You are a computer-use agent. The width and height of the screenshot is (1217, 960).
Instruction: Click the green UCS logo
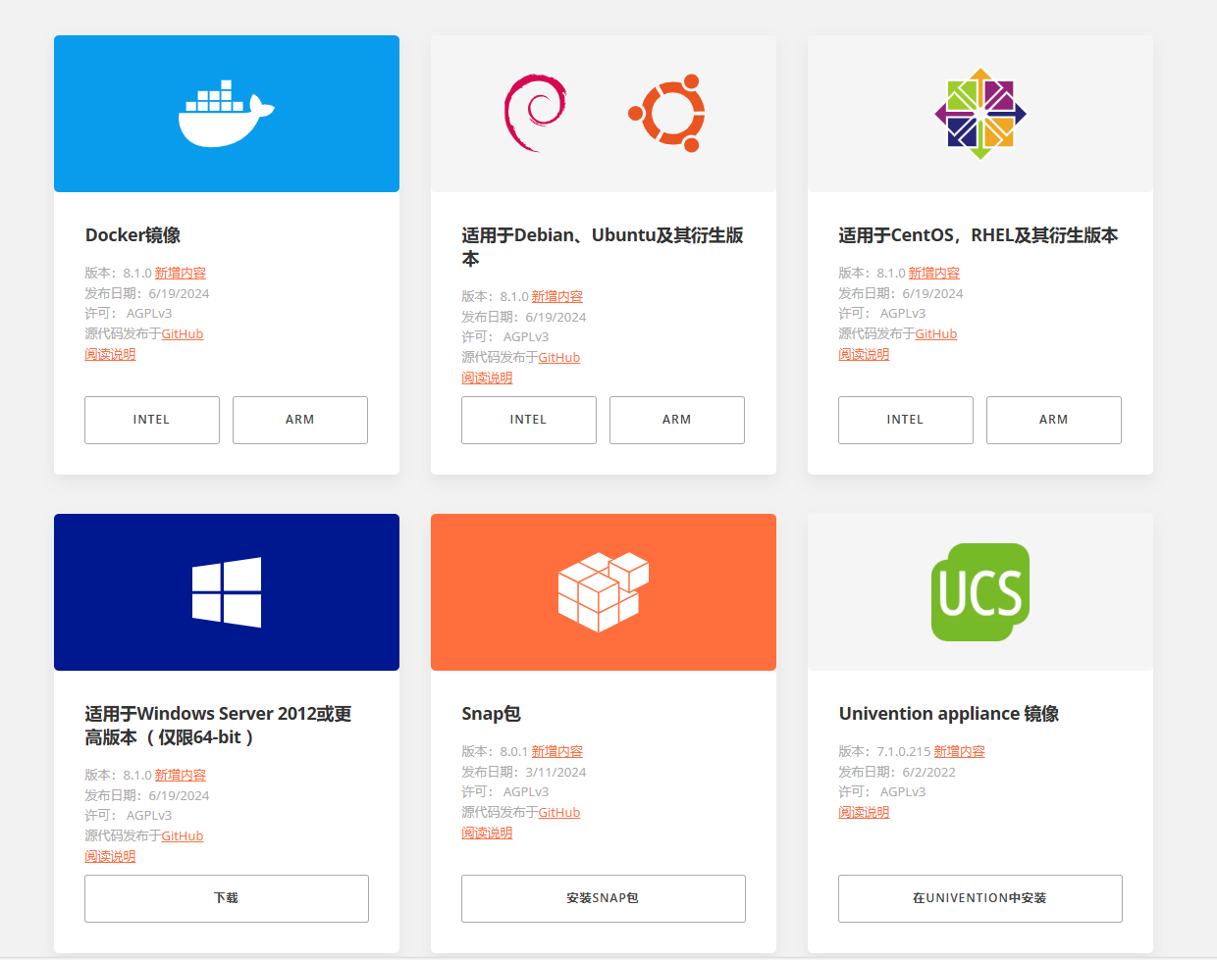tap(979, 592)
